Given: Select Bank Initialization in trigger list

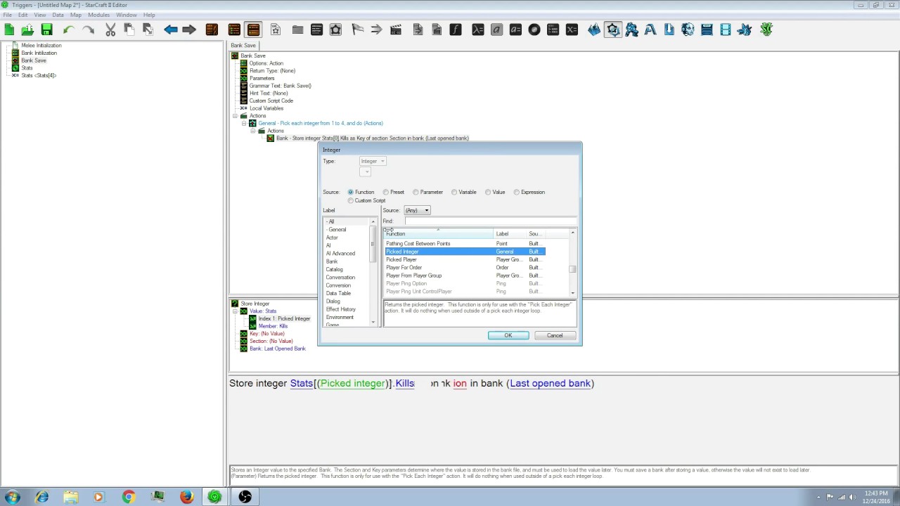Looking at the screenshot, I should [39, 53].
